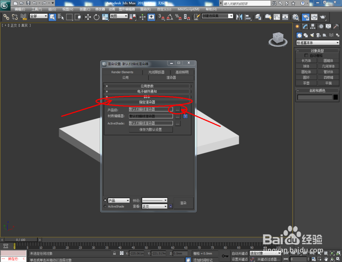This screenshot has height=262, width=342.
Task: Create a 长方体 box primitive
Action: coord(306,61)
